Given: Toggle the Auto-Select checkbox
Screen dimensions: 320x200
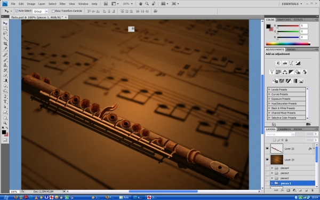Looking at the screenshot, I should pos(17,11).
